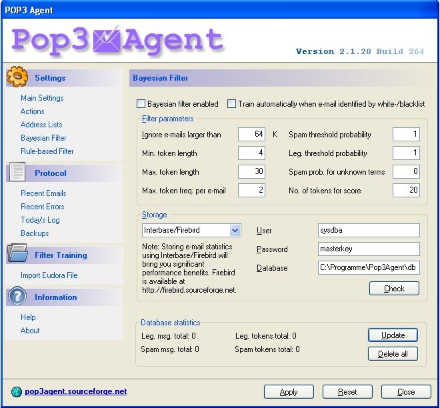Open About page

click(x=30, y=331)
